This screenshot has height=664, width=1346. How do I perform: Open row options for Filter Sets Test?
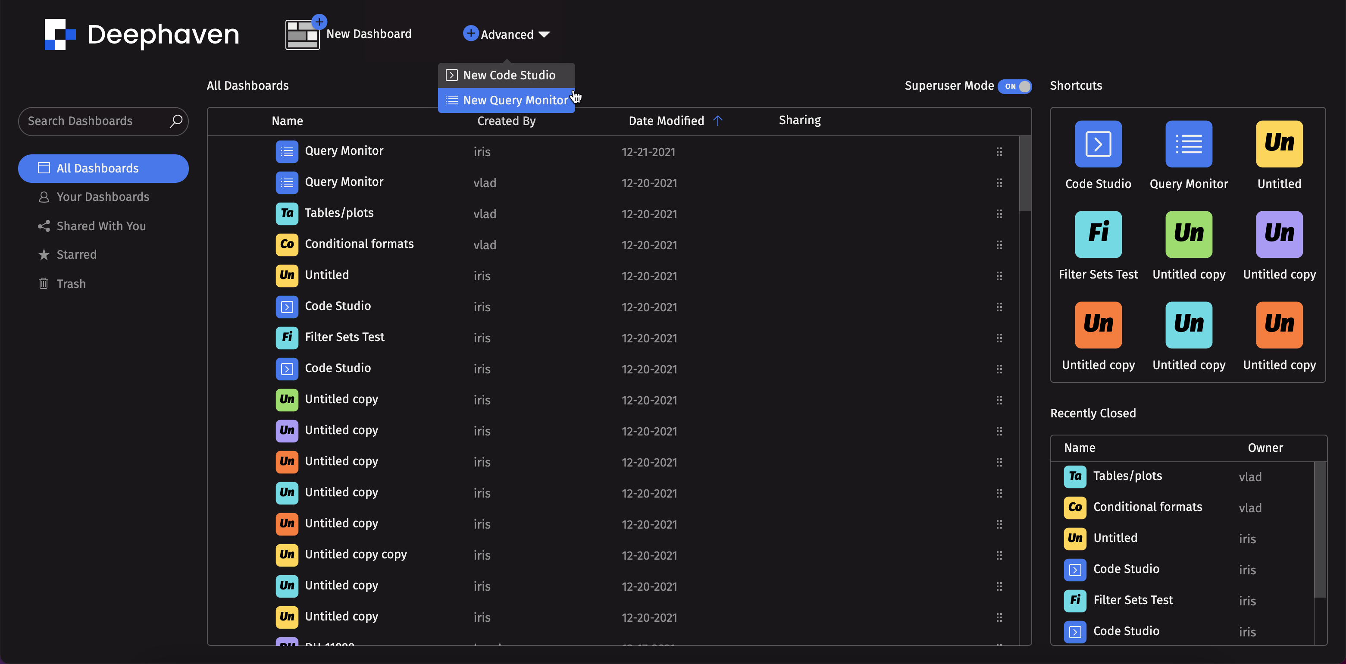coord(999,338)
